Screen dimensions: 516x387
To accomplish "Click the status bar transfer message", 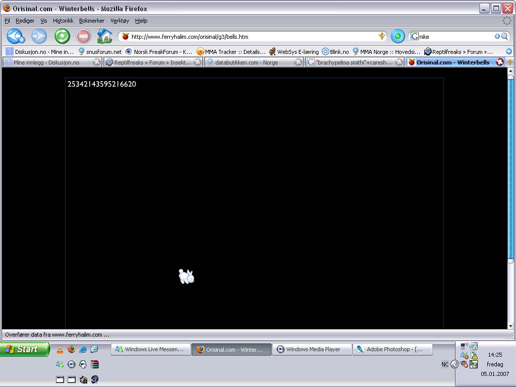I will [x=57, y=335].
